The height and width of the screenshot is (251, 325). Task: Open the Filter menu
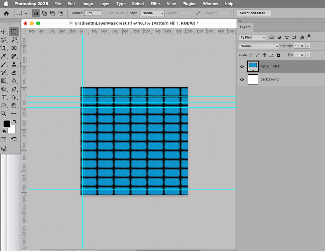click(155, 4)
